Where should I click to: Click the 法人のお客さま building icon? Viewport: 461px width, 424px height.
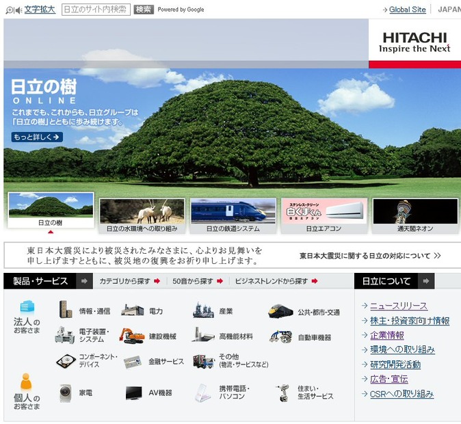[x=27, y=308]
